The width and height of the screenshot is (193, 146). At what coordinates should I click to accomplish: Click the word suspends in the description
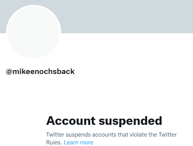78,135
